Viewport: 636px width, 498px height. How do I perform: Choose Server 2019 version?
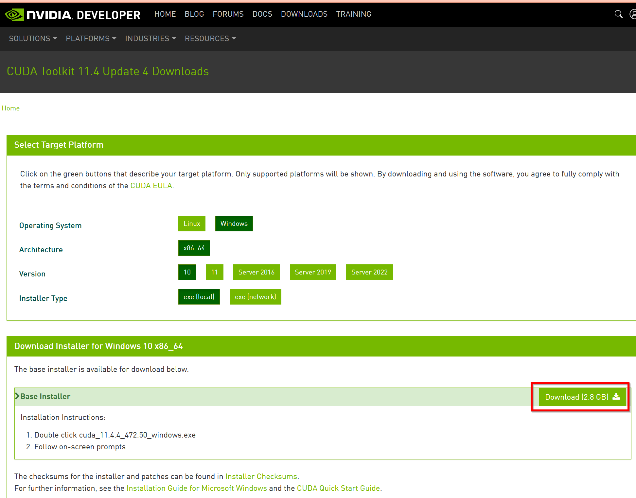click(313, 272)
